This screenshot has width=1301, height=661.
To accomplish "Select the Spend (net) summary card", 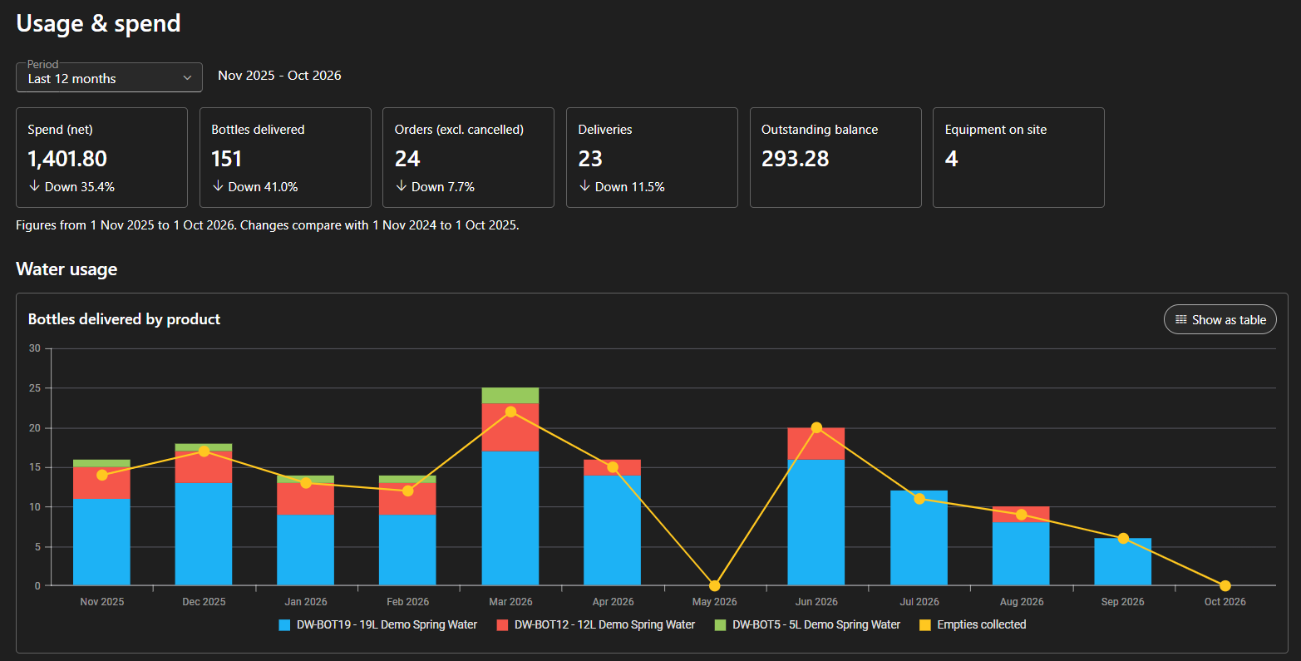I will click(101, 157).
